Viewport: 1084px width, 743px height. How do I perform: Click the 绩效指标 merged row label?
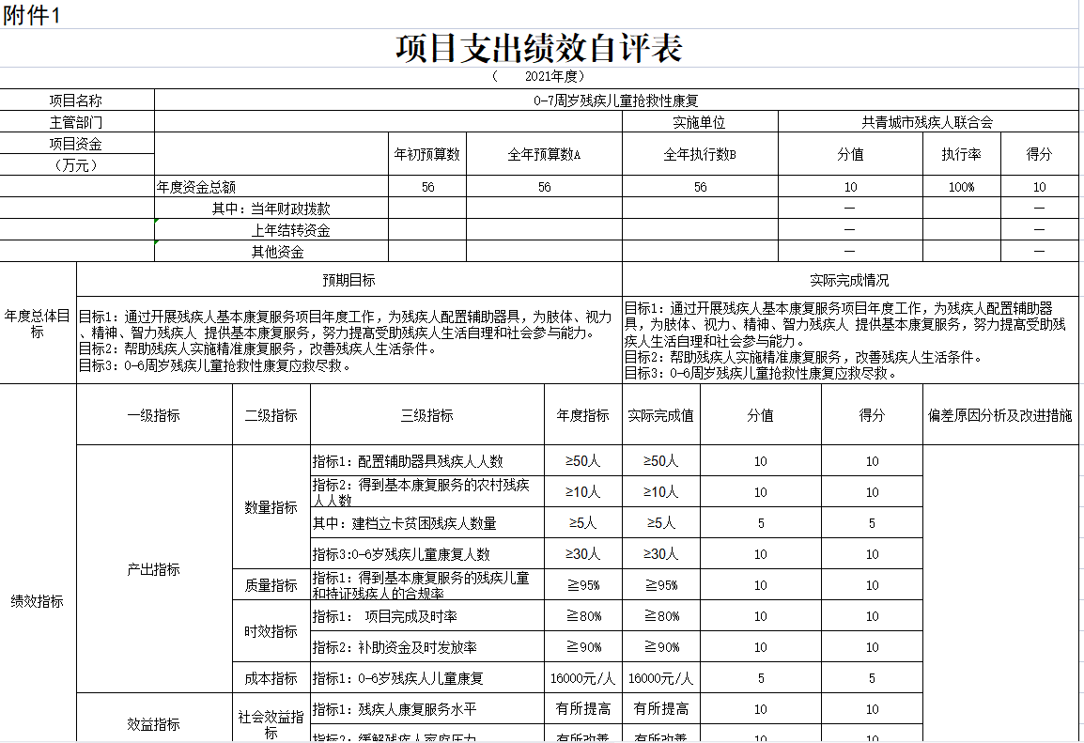click(x=38, y=601)
